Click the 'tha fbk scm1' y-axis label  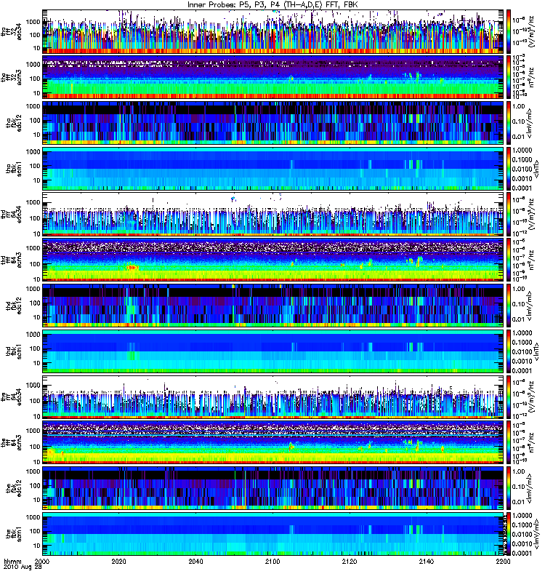point(14,169)
